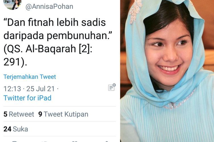Open the Twitter for iPad source link

click(27, 98)
